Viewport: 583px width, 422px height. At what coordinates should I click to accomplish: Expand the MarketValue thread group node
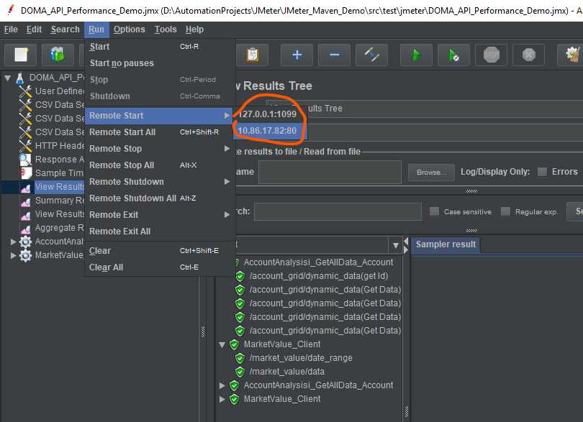pyautogui.click(x=13, y=256)
